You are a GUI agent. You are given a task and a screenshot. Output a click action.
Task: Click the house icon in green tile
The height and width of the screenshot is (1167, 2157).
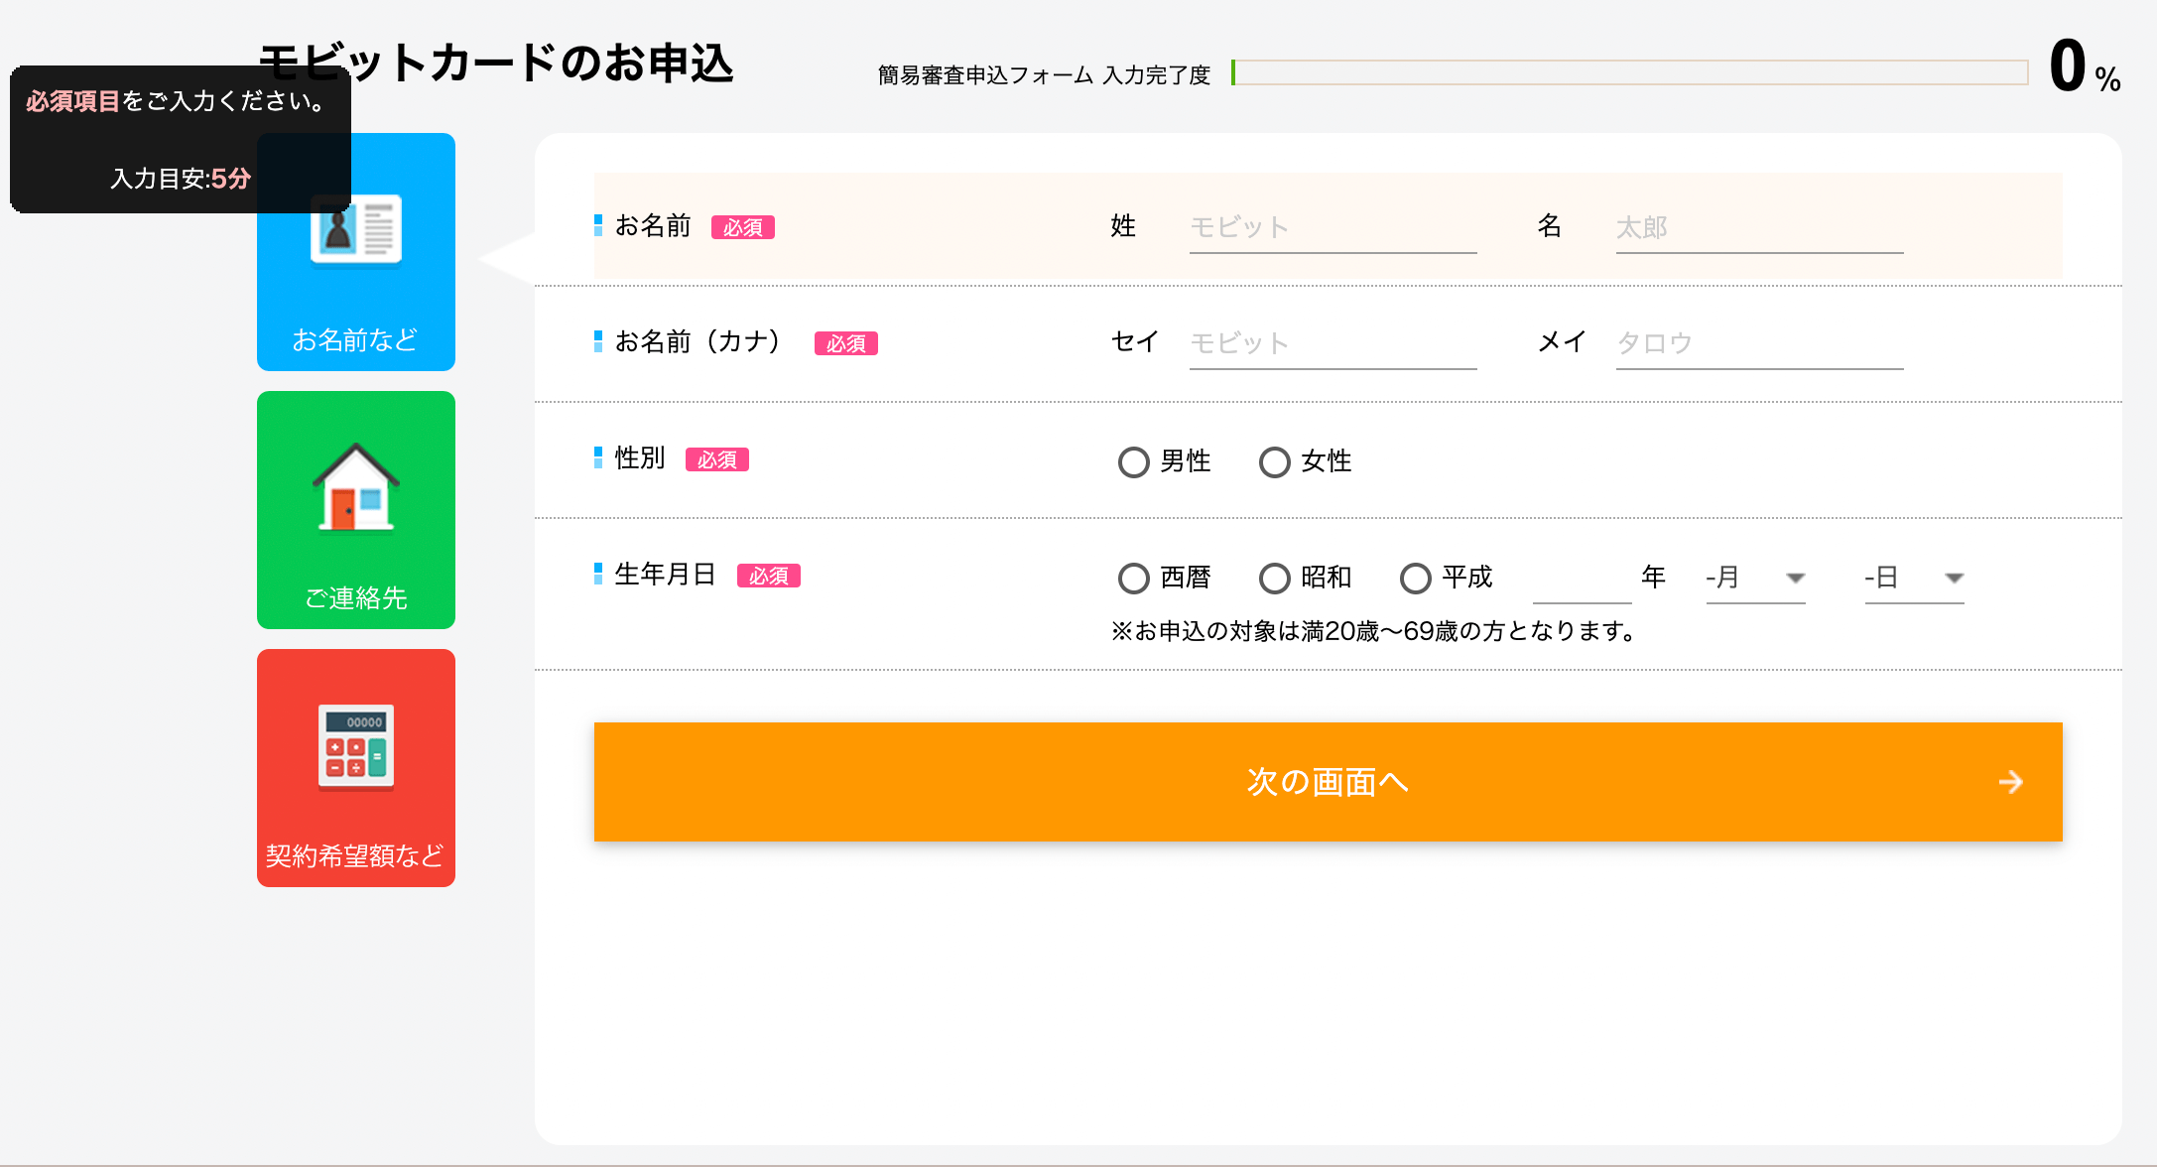(356, 486)
